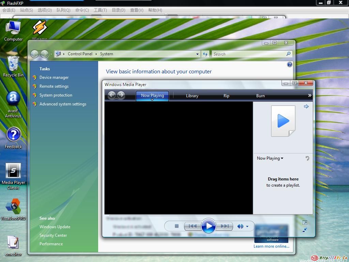This screenshot has height=262, width=349.
Task: Toggle full screen view in Media Player
Action: 305,222
